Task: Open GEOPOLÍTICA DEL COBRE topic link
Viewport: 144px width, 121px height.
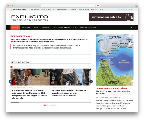Action: (67, 9)
